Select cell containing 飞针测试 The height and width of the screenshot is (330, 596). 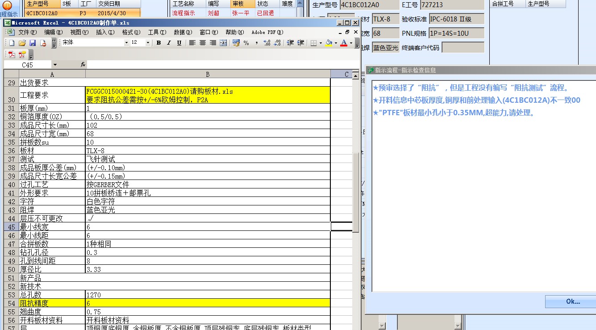click(x=208, y=159)
